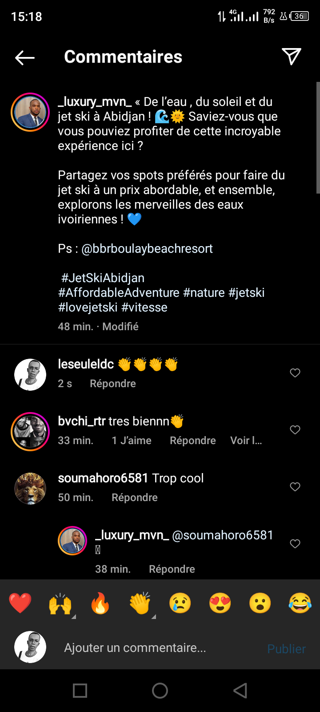The height and width of the screenshot is (712, 320).
Task: Like bvchi_rtr's 'tres biennn' comment
Action: pyautogui.click(x=295, y=430)
